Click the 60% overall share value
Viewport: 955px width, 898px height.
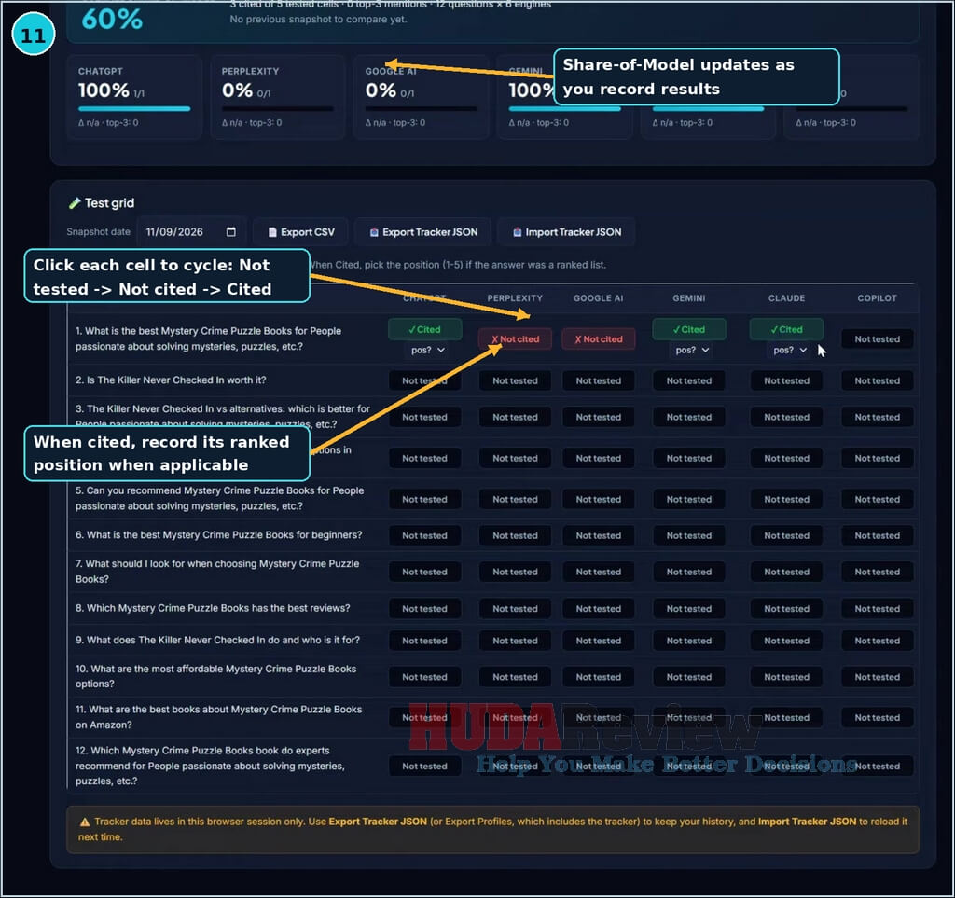coord(112,19)
